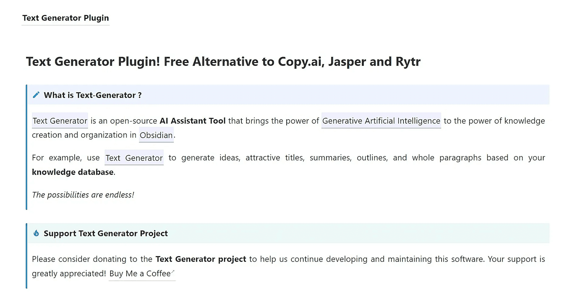Click the flame icon beside Support heading
This screenshot has height=295, width=583.
click(36, 233)
